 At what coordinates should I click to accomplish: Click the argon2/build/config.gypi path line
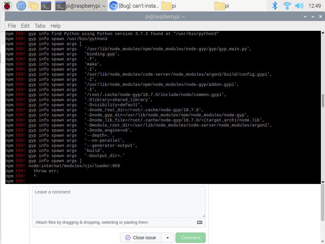[x=178, y=74]
